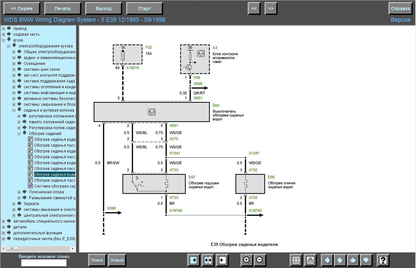Expand the ходовая часть node
Image resolution: width=416 pixels, height=268 pixels.
(x=3, y=34)
